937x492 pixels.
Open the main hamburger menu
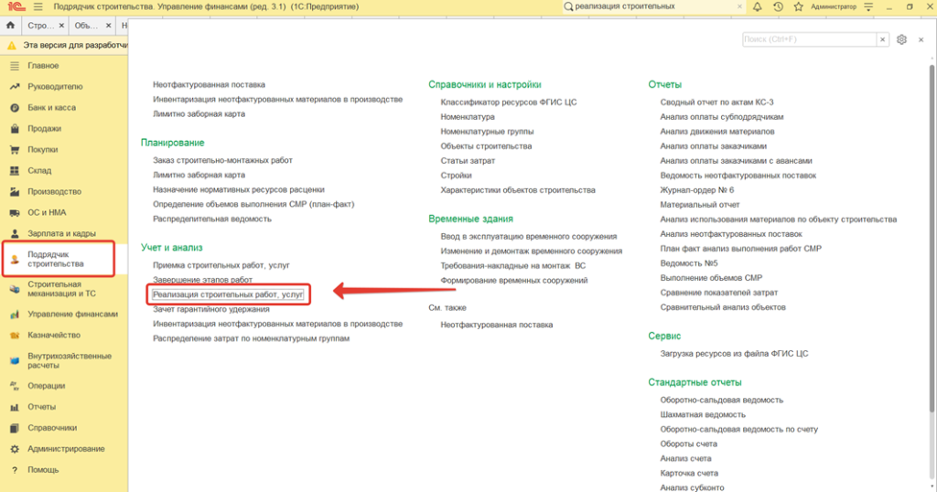pos(37,6)
